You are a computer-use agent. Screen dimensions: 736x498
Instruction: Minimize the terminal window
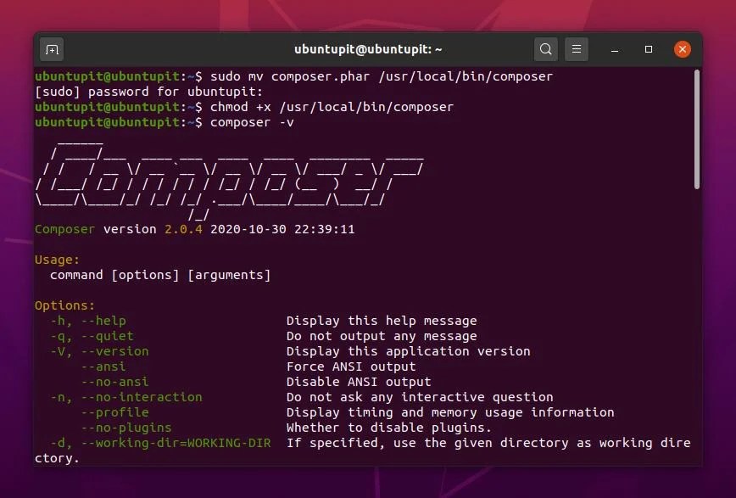click(615, 49)
